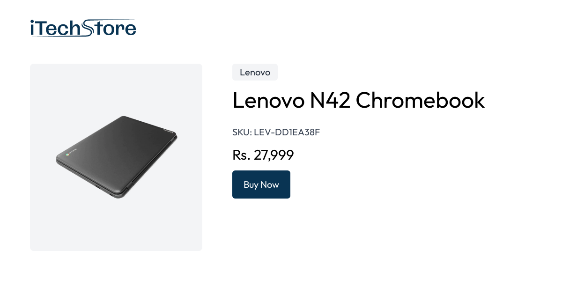Select the SKU code LEV-DD1EA38F
This screenshot has height=295, width=562.
pos(287,133)
